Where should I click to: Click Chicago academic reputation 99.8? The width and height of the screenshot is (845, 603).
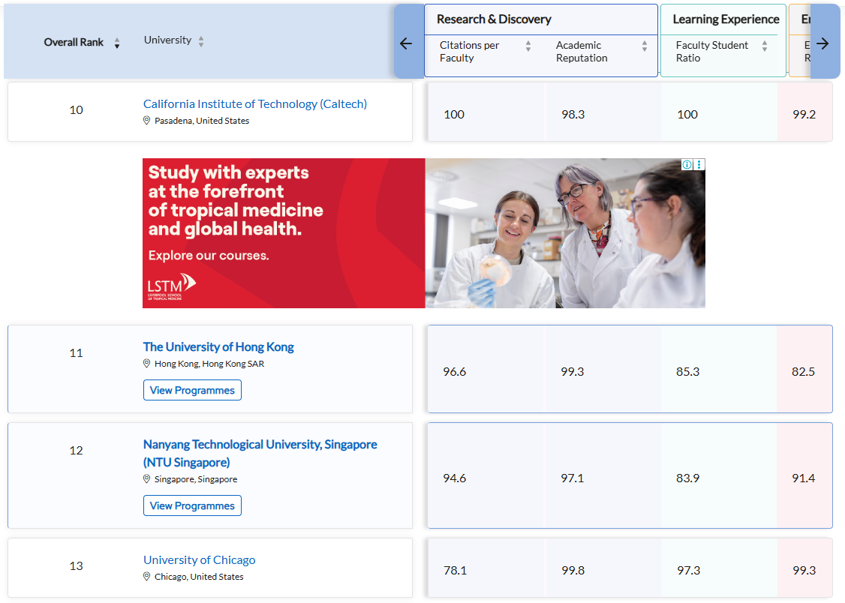tap(573, 570)
